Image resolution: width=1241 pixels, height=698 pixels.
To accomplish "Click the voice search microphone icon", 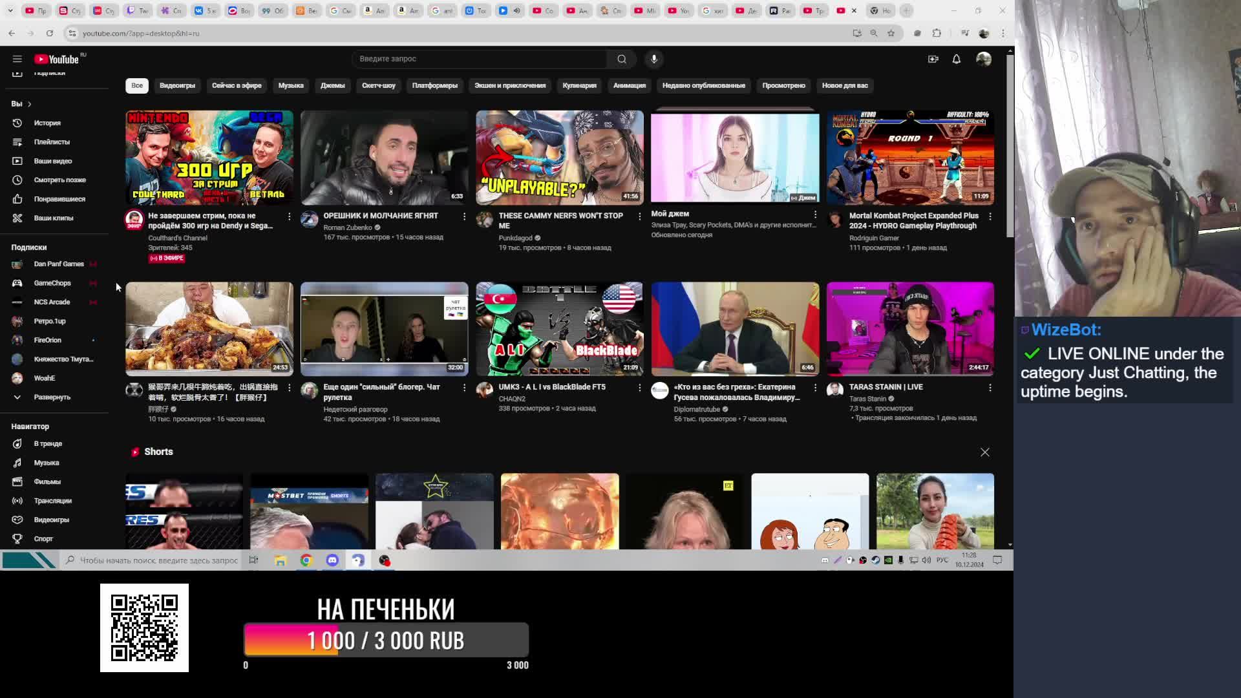I will click(653, 59).
